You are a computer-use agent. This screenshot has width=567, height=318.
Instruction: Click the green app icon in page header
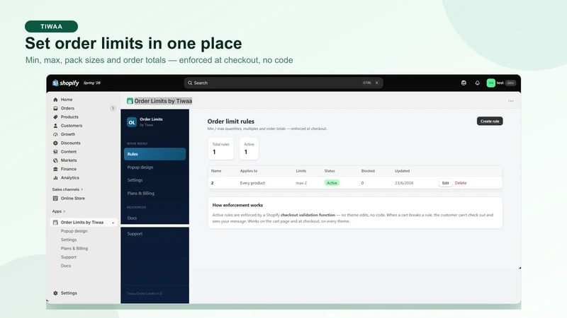pos(130,101)
